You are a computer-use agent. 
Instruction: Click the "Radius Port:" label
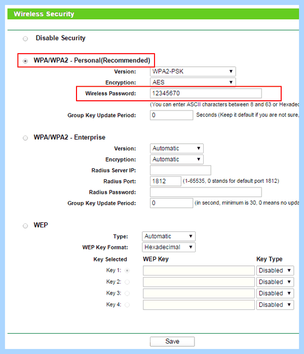point(120,181)
